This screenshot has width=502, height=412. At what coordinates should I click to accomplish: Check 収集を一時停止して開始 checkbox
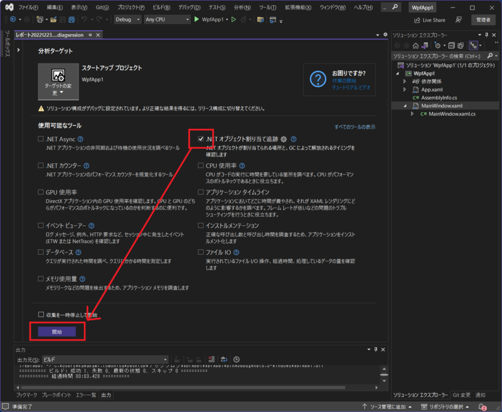(41, 315)
